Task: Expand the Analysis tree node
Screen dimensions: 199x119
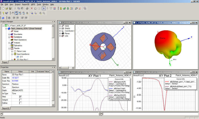Action: (9, 43)
